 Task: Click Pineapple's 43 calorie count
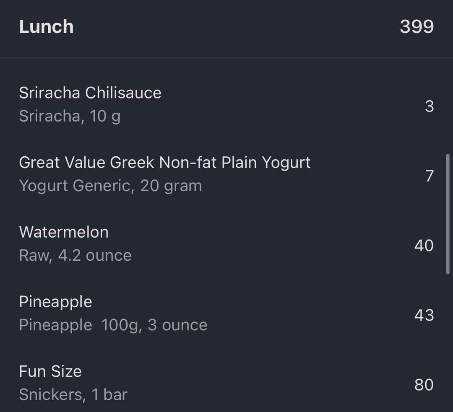(x=424, y=315)
